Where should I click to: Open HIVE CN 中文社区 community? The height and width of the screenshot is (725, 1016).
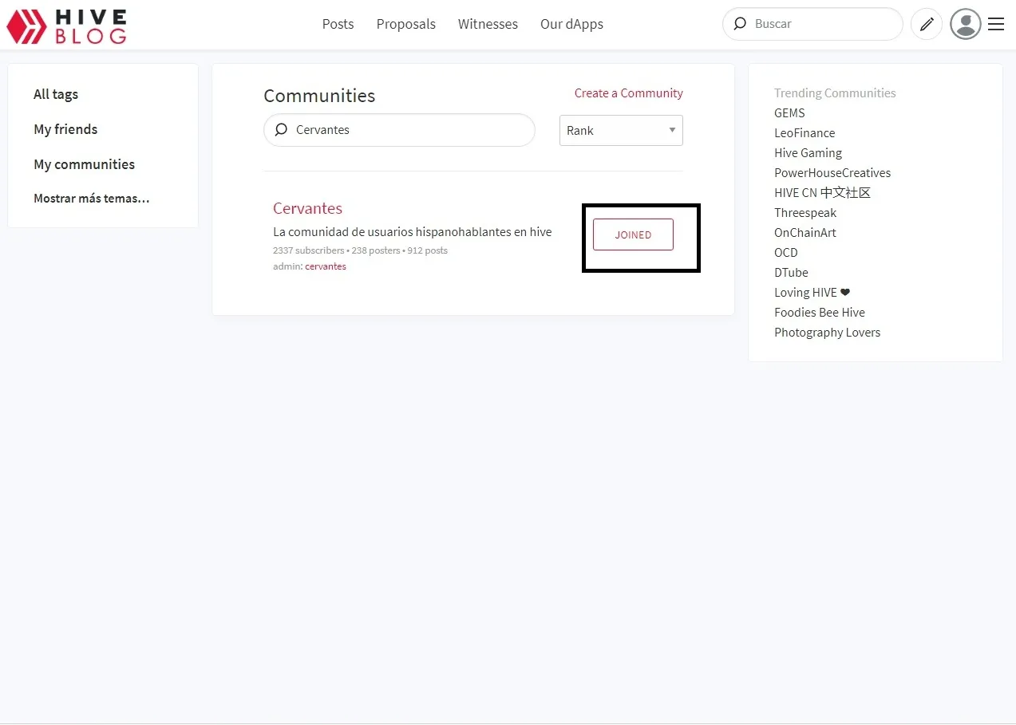pos(822,193)
